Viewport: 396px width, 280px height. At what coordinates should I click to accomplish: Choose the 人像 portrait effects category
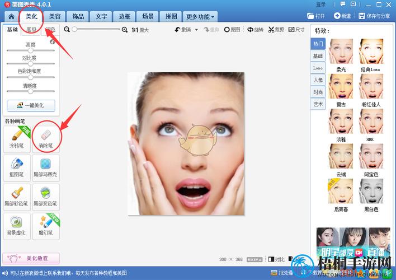318,80
